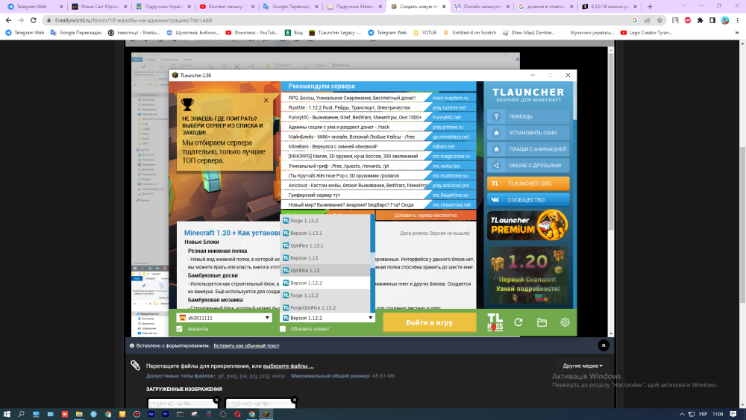Click the paperclip attachment icon
Image resolution: width=746 pixels, height=420 pixels.
(x=135, y=366)
